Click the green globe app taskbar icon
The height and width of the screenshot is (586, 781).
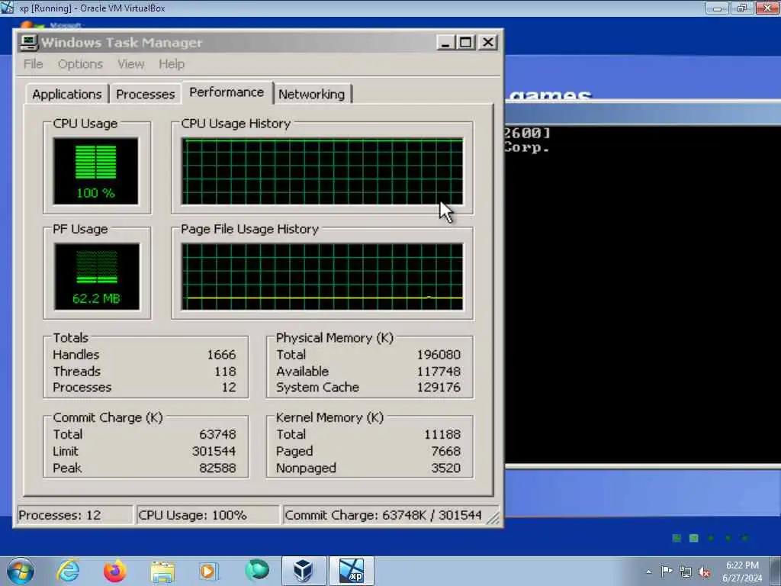coord(257,570)
